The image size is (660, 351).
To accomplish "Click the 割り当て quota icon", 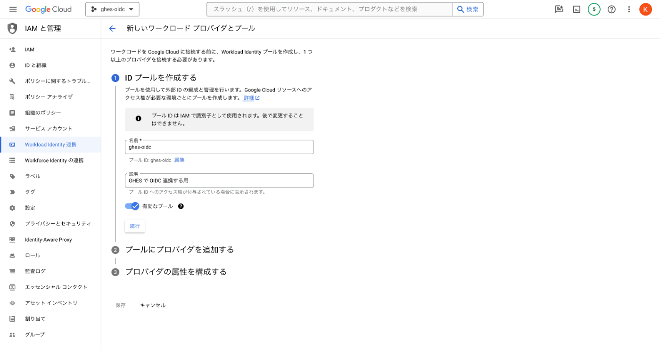I will point(12,318).
